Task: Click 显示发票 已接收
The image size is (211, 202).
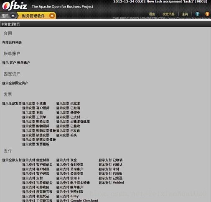Action: click(x=68, y=126)
